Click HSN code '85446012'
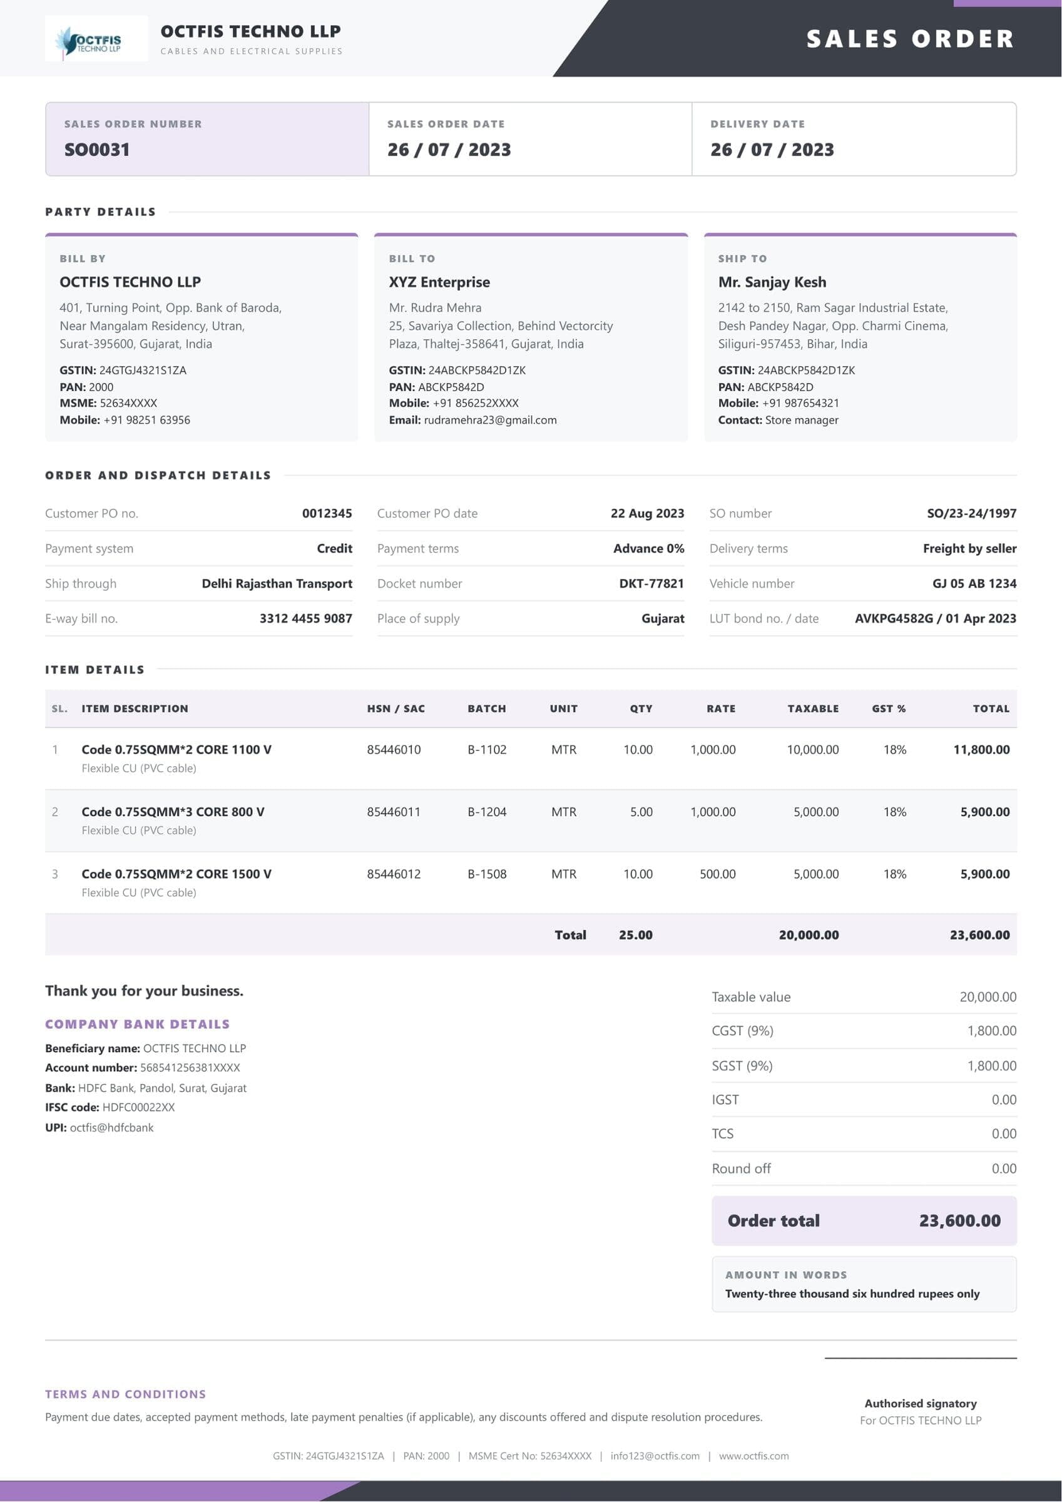Screen dimensions: 1062x1502 click(x=394, y=874)
